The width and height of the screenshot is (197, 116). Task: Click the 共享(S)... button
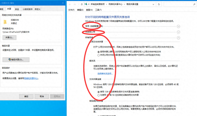[9, 37]
